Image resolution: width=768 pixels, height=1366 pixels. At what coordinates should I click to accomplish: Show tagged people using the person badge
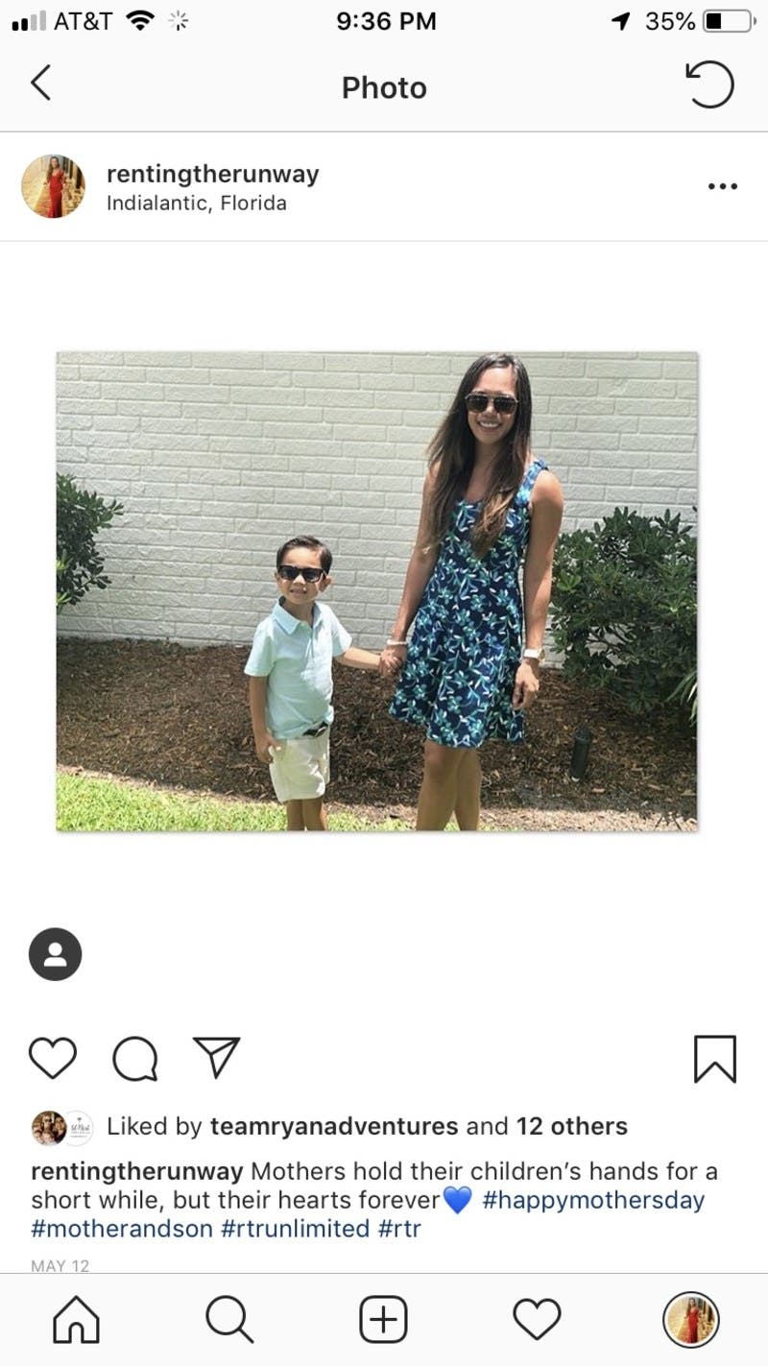coord(55,954)
